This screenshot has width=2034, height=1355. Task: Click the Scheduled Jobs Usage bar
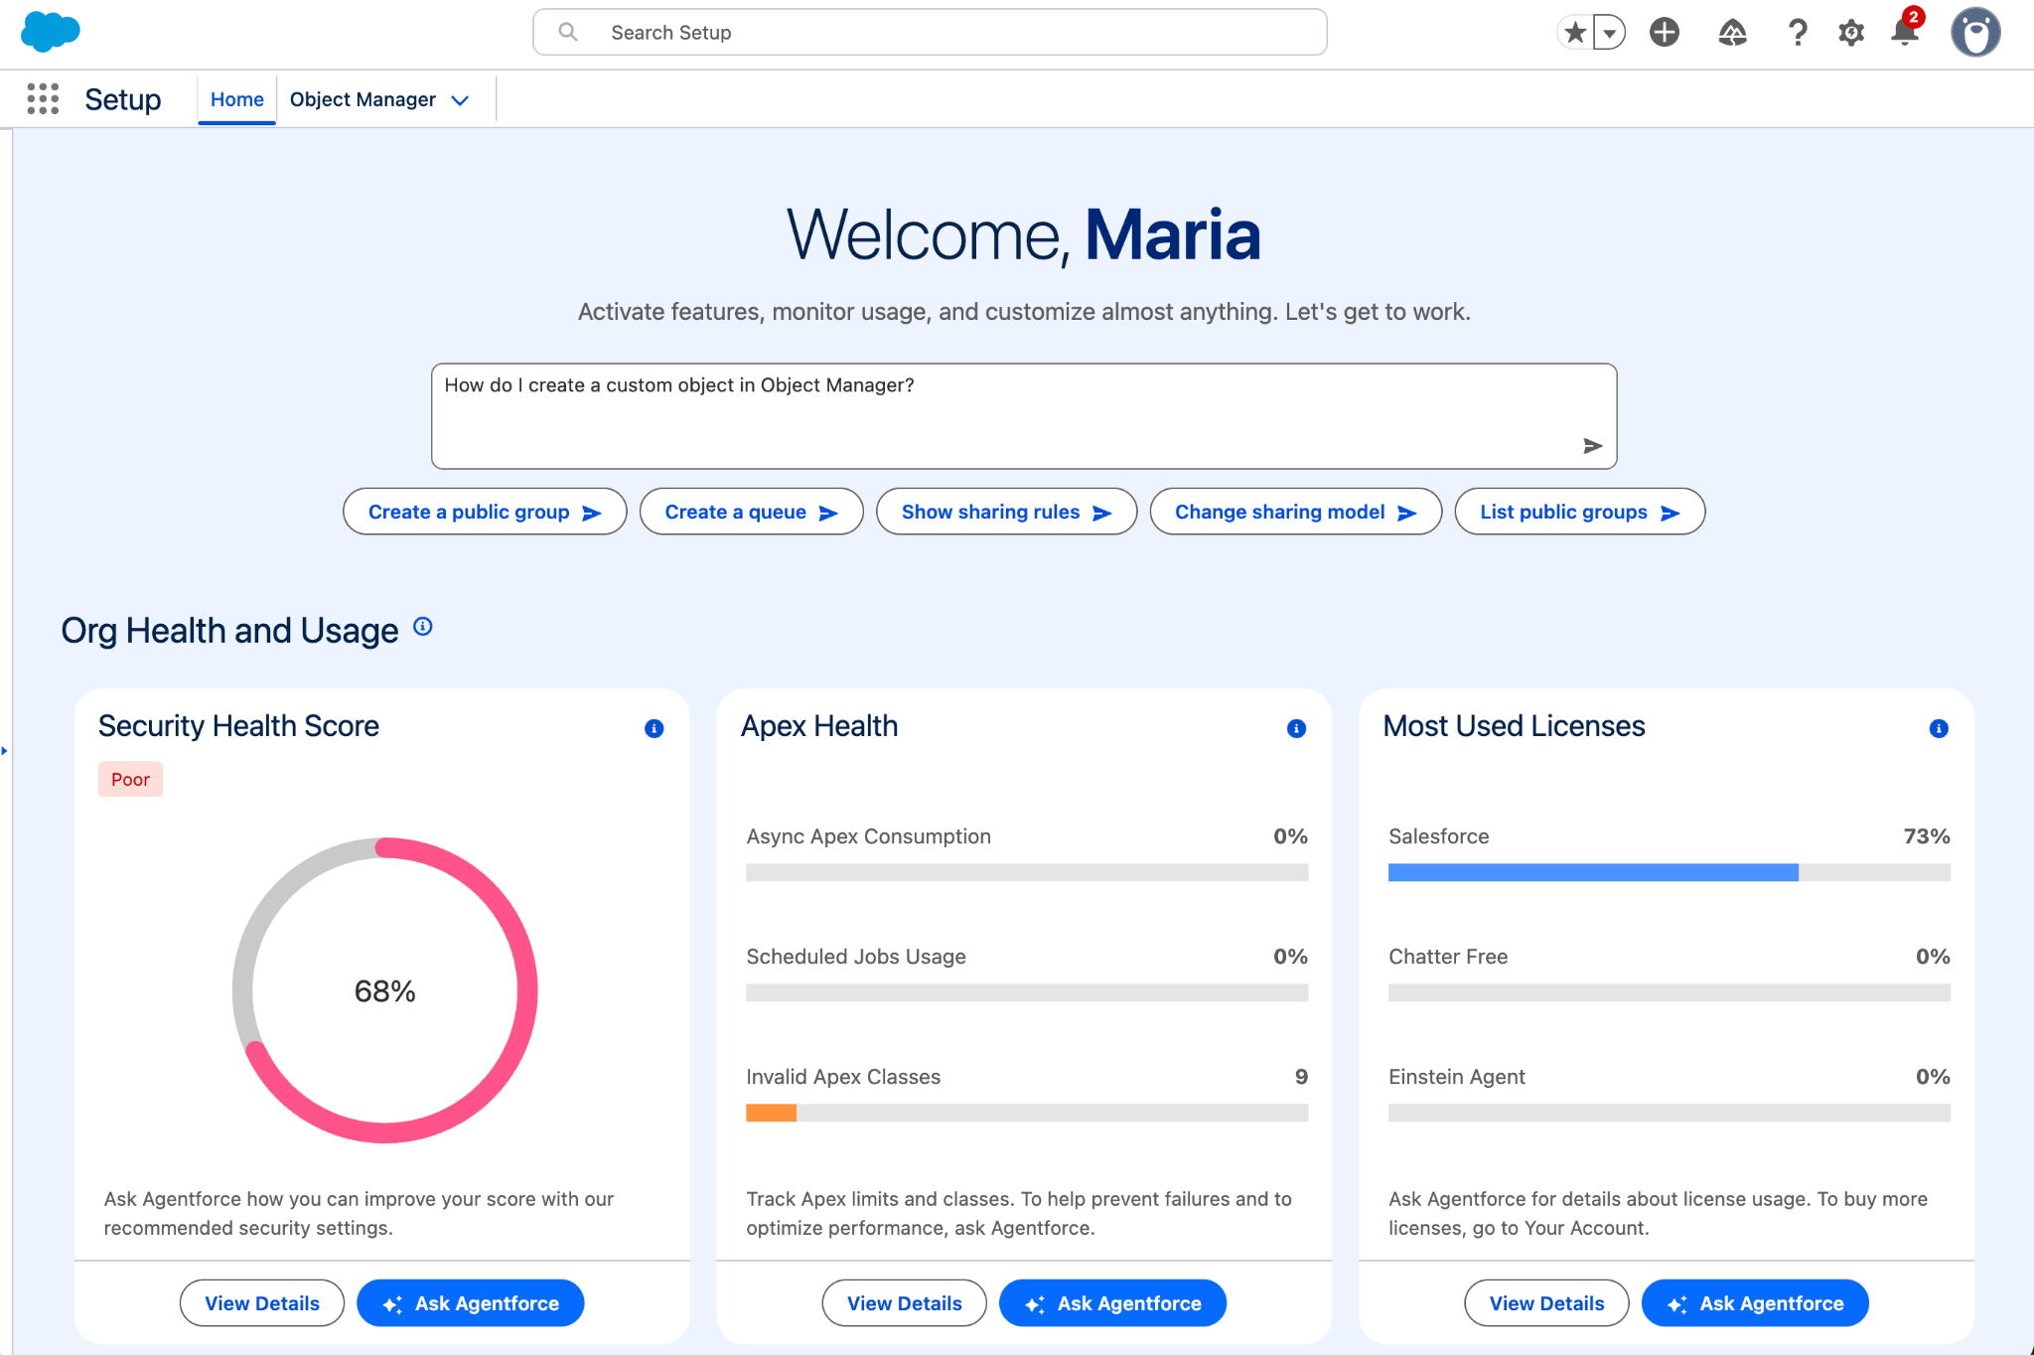pyautogui.click(x=1027, y=992)
